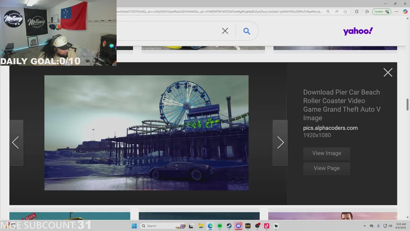410x231 pixels.
Task: Open TikTok from the taskbar
Action: tap(266, 226)
